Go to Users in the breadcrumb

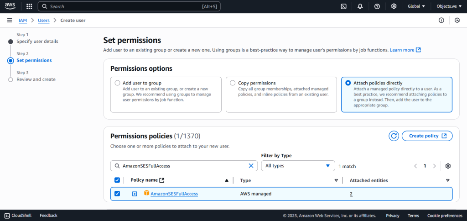point(44,20)
